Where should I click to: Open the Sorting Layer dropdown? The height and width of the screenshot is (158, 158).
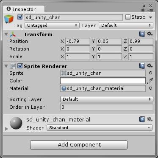[107, 99]
